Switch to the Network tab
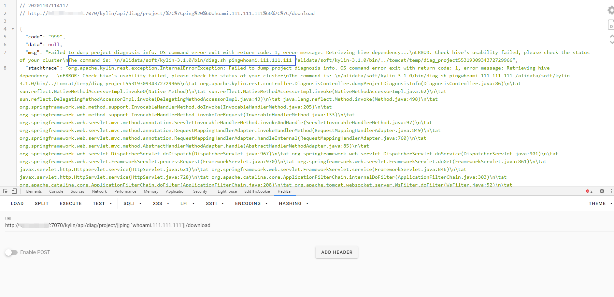The width and height of the screenshot is (614, 297). point(99,191)
